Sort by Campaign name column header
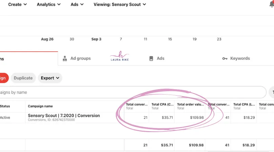 (40, 106)
